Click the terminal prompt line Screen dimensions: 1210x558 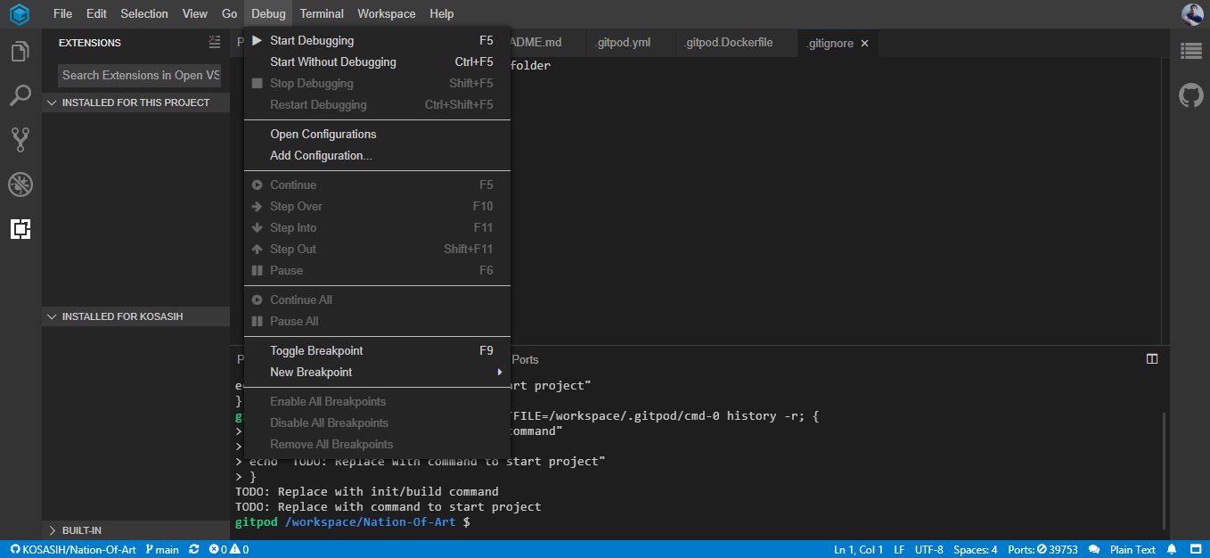(x=352, y=522)
